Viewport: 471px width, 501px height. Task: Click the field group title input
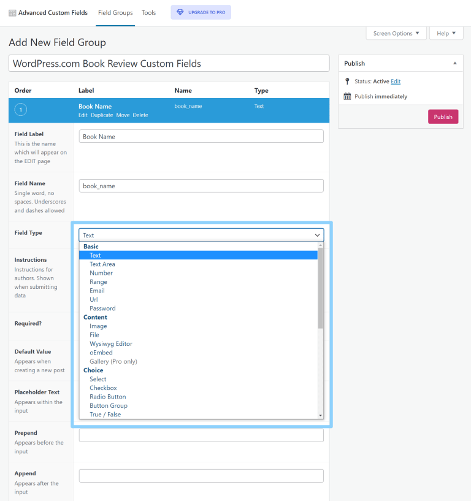(x=169, y=63)
